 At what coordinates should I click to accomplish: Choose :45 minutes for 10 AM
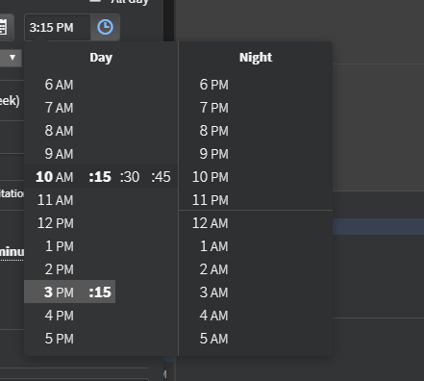[161, 177]
